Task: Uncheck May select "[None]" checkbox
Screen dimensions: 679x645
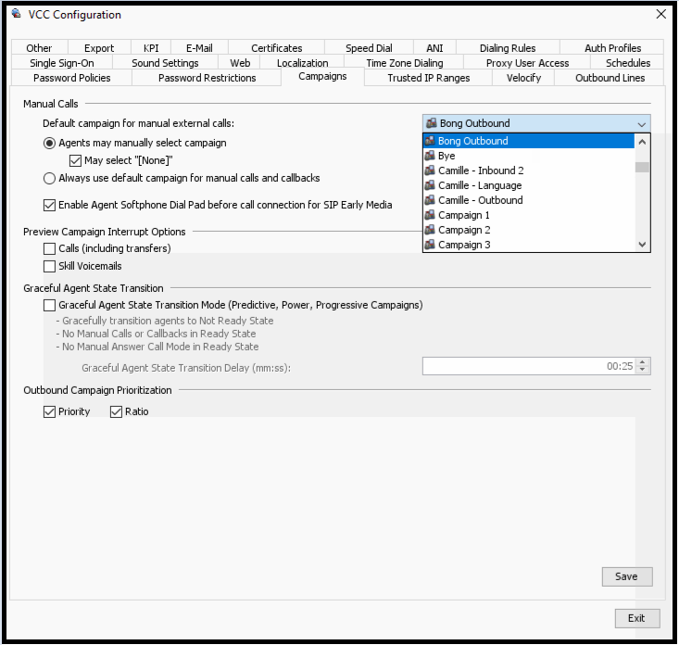Action: point(75,160)
